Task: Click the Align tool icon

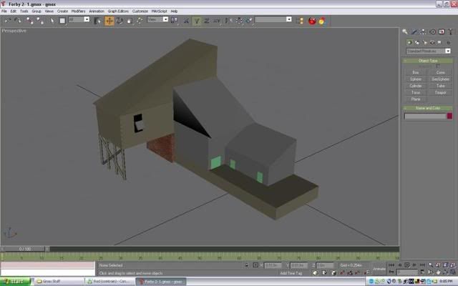Action: [x=249, y=21]
